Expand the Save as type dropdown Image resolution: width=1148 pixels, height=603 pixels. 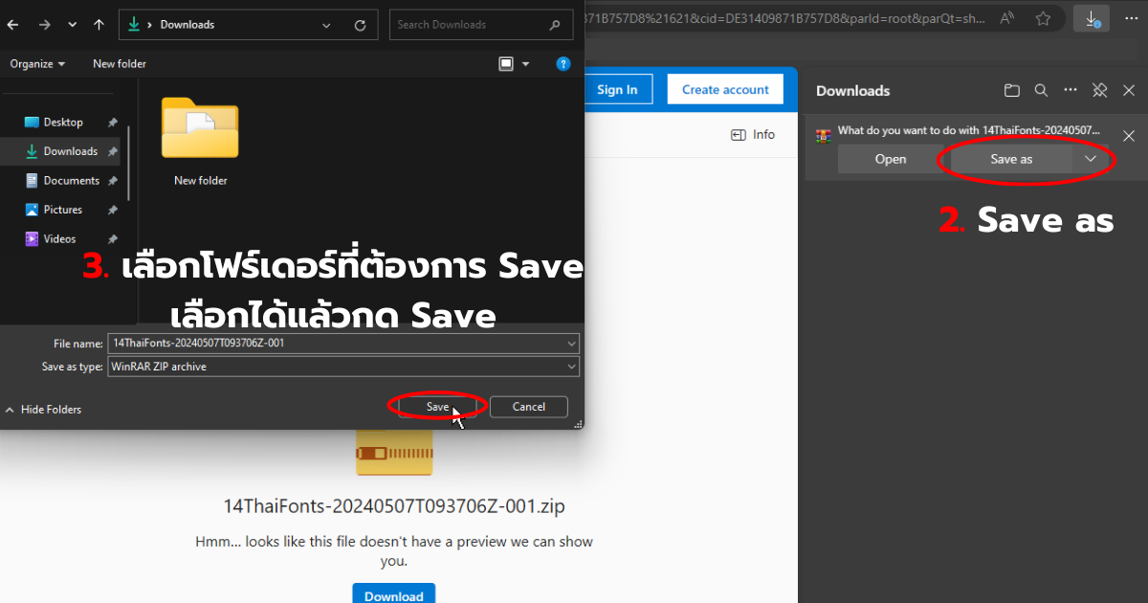(x=571, y=367)
